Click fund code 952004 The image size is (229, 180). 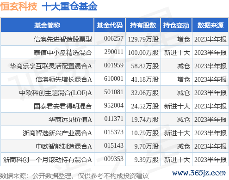[114, 105]
